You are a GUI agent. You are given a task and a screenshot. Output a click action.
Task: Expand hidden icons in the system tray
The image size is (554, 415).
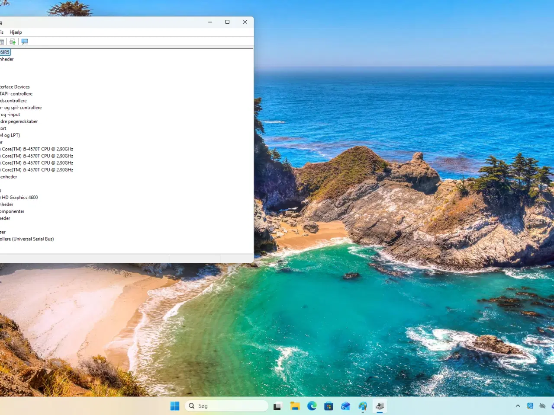click(x=518, y=405)
